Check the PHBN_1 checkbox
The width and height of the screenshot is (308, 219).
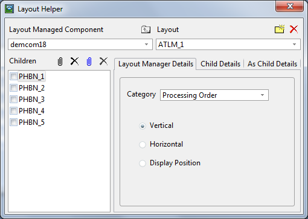(13, 77)
